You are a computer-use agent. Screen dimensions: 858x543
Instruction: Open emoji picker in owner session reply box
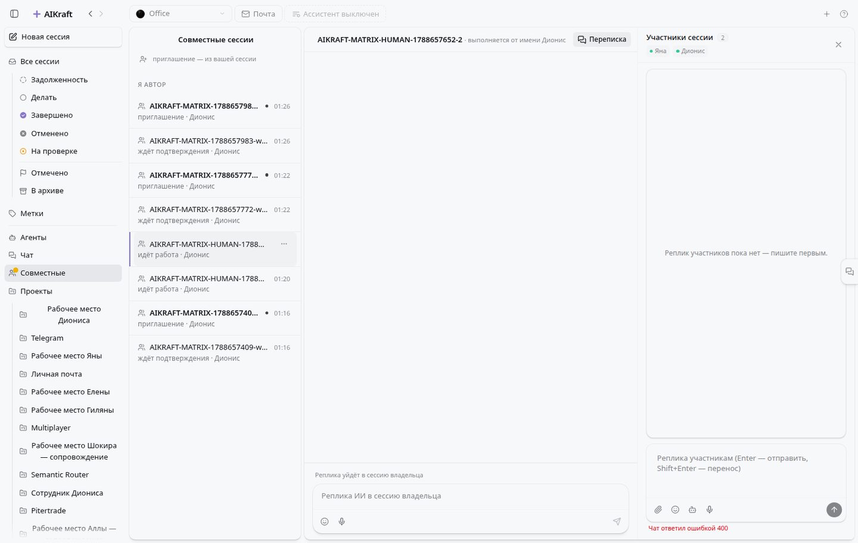point(325,522)
